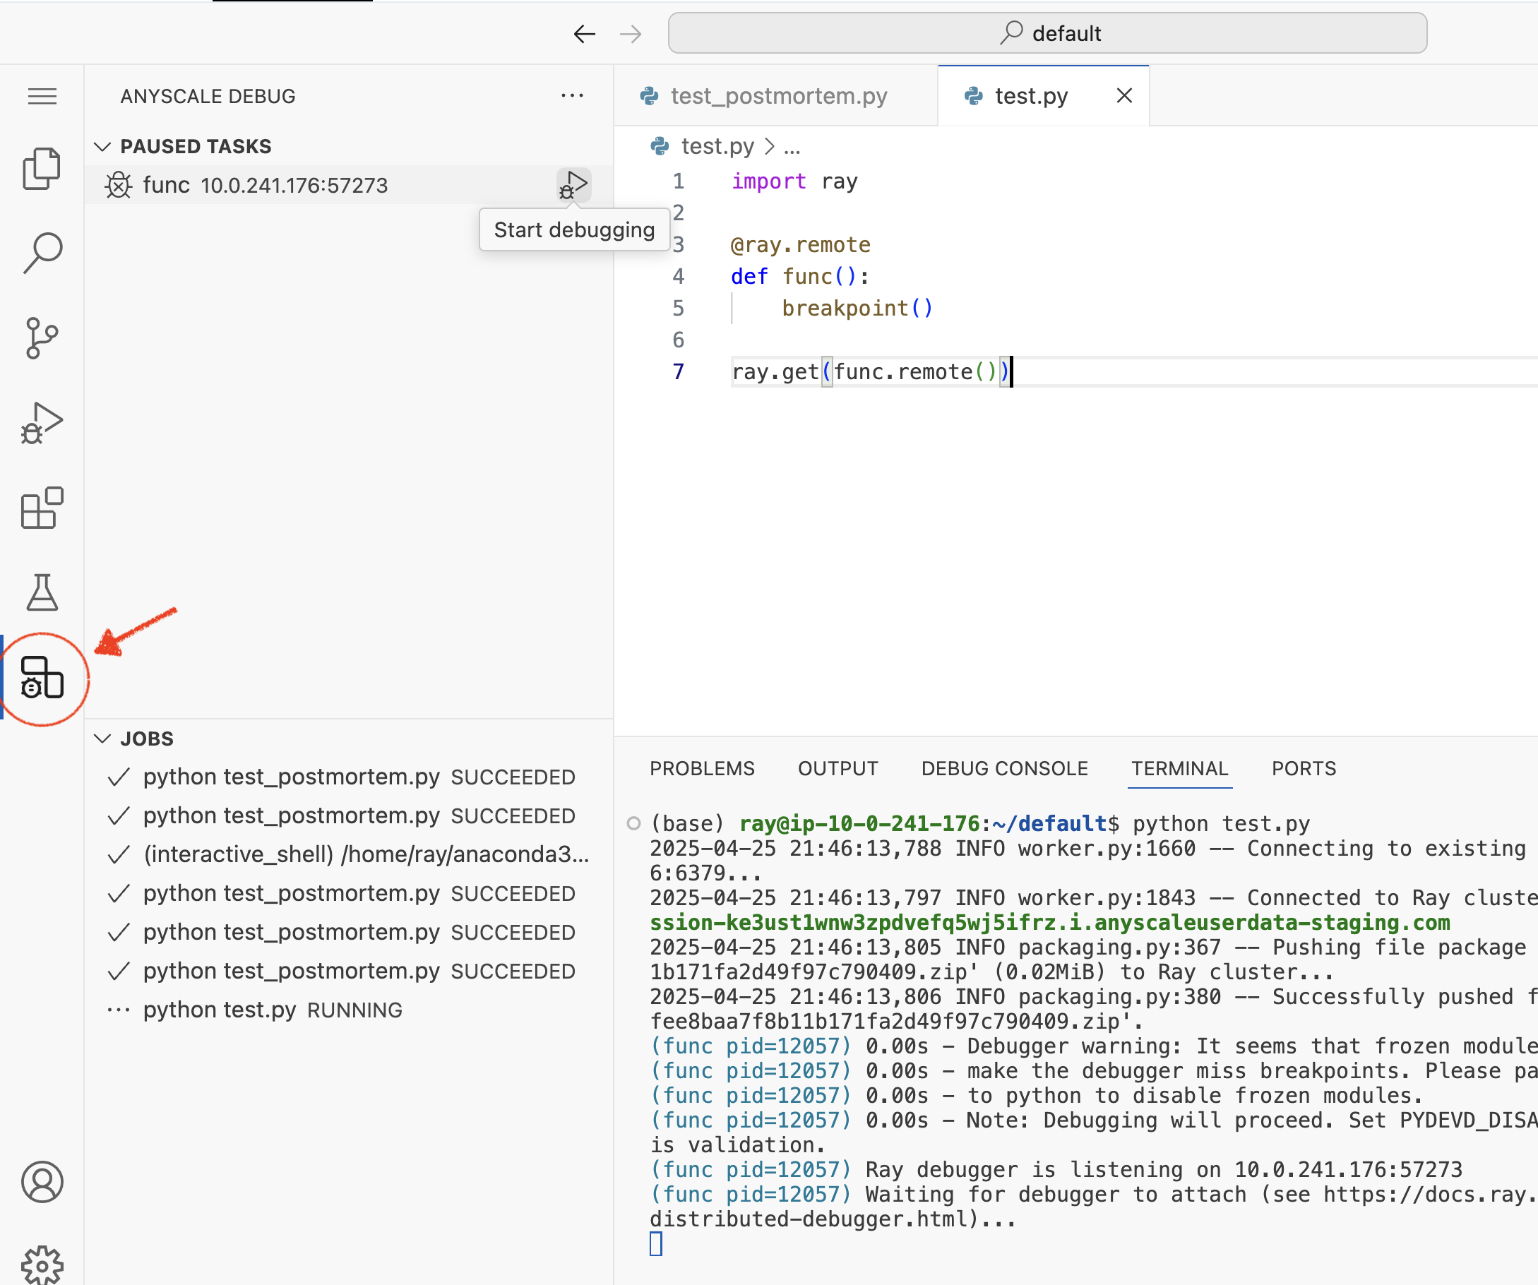Image resolution: width=1538 pixels, height=1285 pixels.
Task: Click the anyscaleuserdata-staging.com link in terminal
Action: tap(1049, 923)
